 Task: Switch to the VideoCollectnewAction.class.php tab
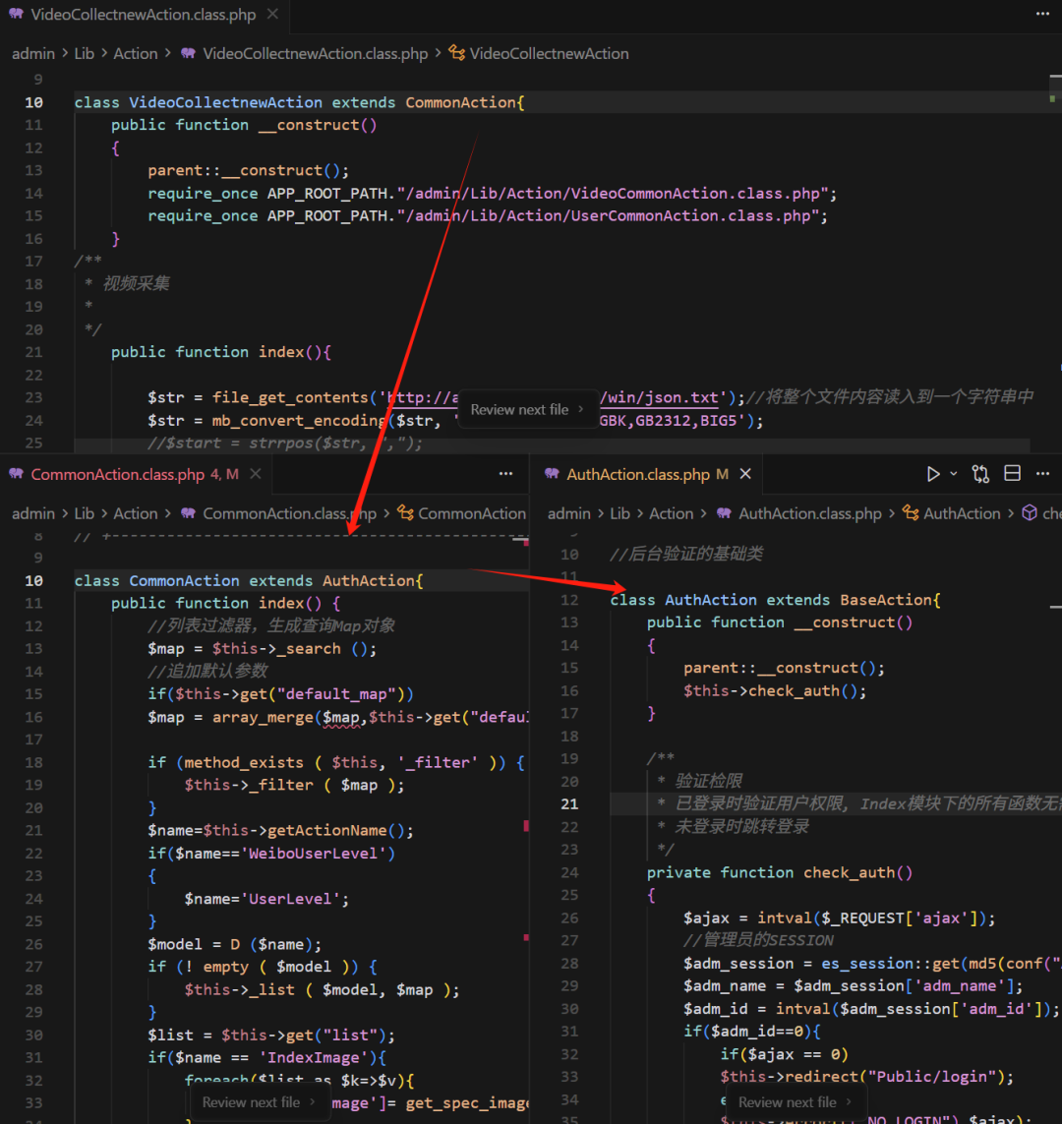point(143,15)
